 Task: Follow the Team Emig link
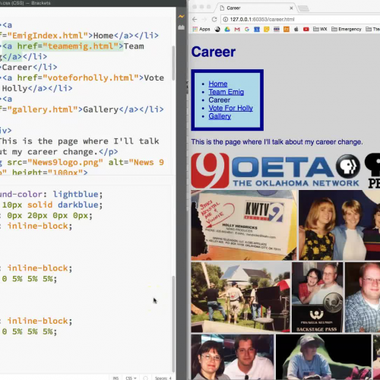pos(226,92)
